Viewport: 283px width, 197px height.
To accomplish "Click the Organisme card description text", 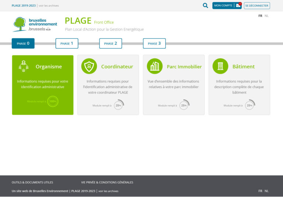I will coord(43,84).
